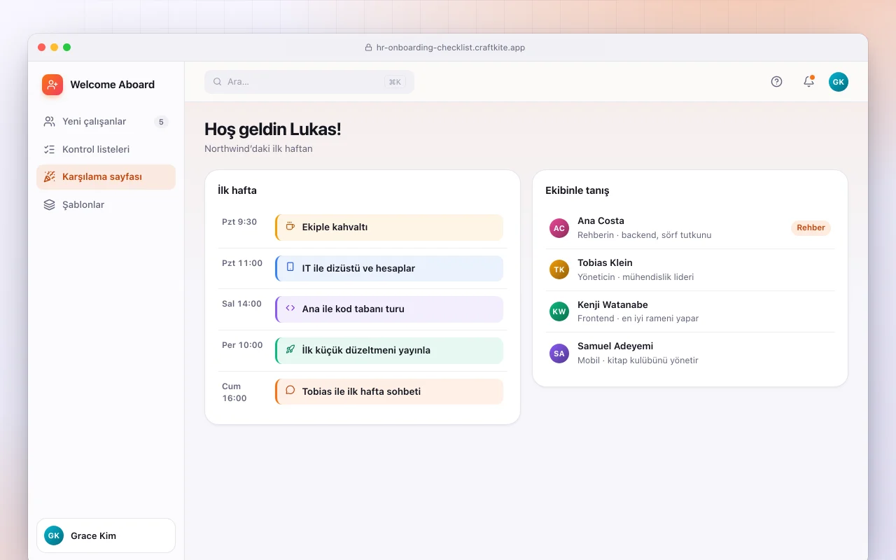Select Karşılama sayfası sidebar item
The height and width of the screenshot is (560, 896).
[106, 177]
